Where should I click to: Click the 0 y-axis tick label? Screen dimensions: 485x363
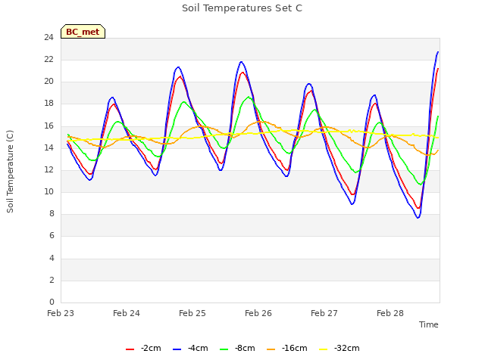pyautogui.click(x=52, y=302)
